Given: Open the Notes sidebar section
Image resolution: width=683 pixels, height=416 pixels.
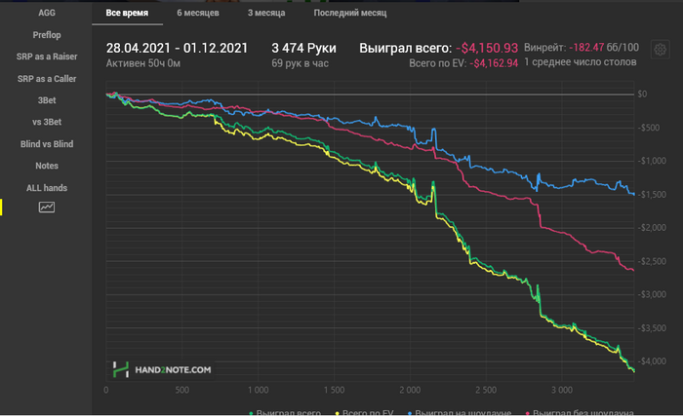Looking at the screenshot, I should pos(47,166).
